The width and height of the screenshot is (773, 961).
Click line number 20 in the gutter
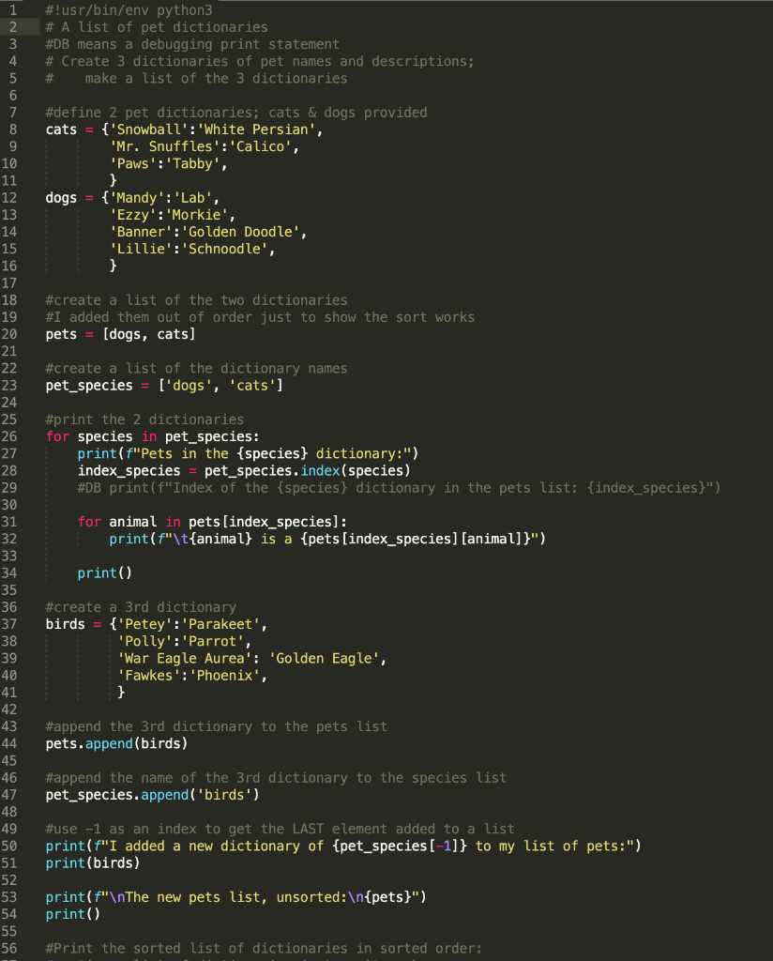pos(9,335)
